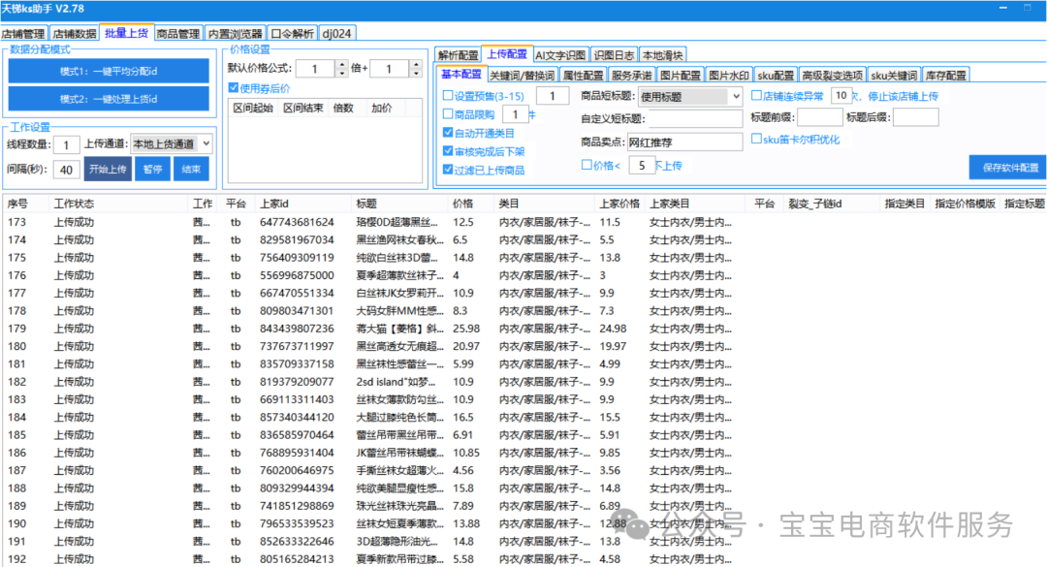Open the 本地滑块 tab
Screen dimensions: 1047x567
[x=662, y=55]
